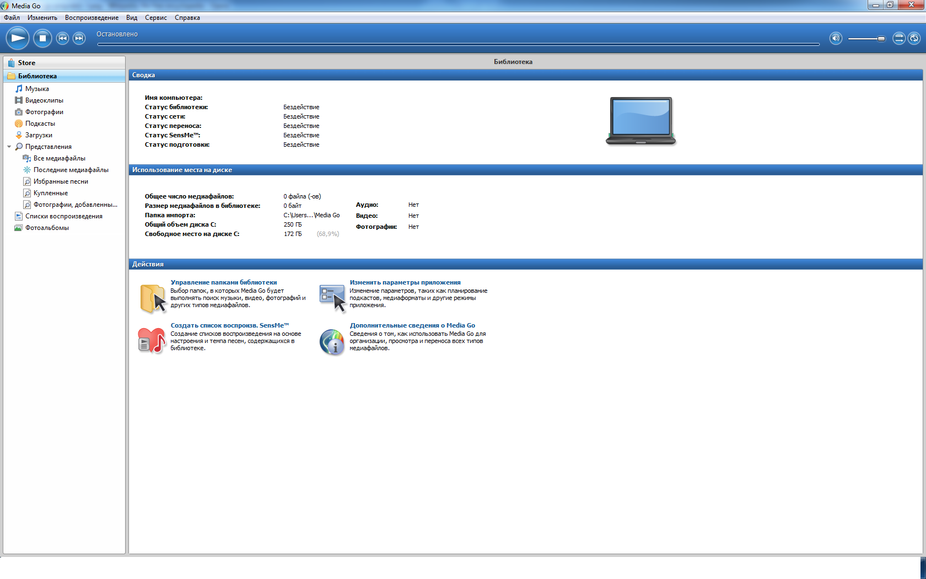Click the 250 ГБ disk size value
The height and width of the screenshot is (579, 926).
pyautogui.click(x=293, y=224)
